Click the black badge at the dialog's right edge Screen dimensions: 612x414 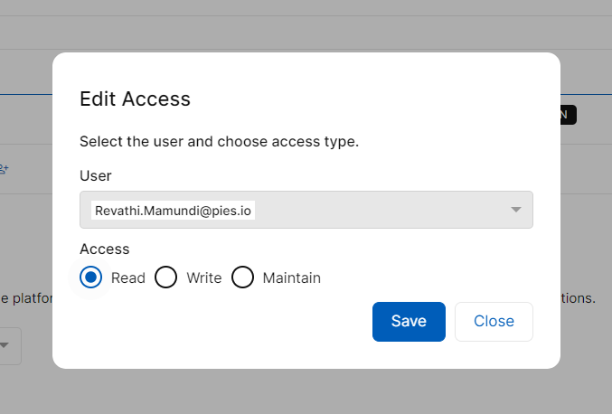pyautogui.click(x=569, y=115)
